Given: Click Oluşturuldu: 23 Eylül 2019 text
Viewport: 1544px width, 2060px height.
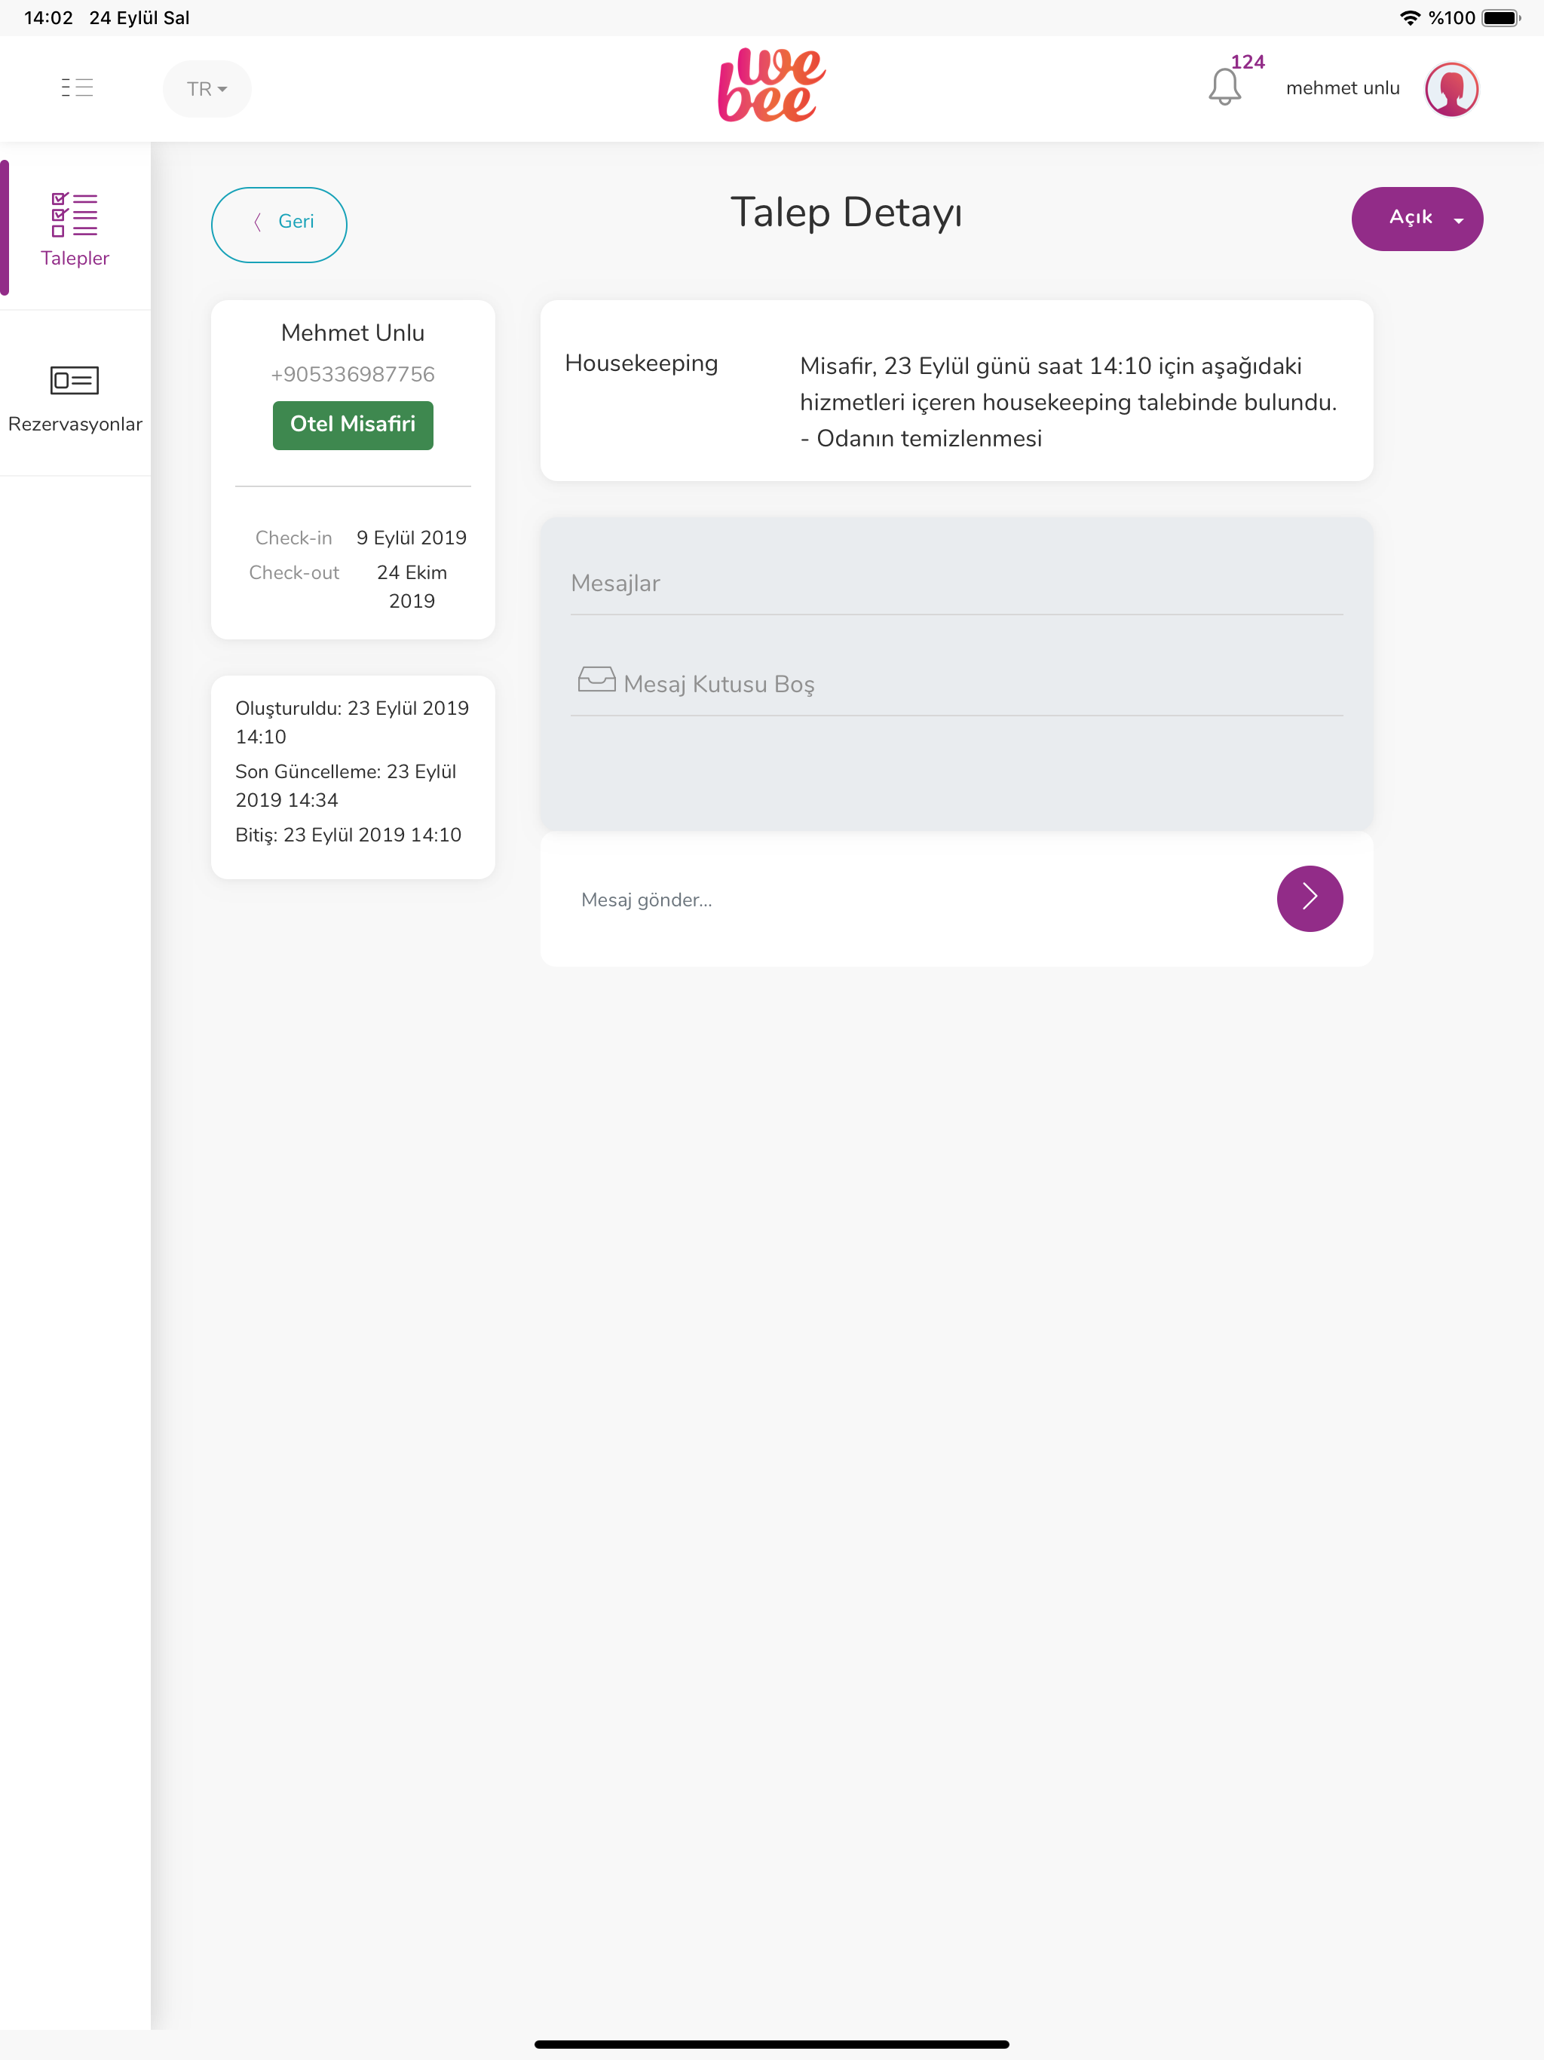Looking at the screenshot, I should point(352,722).
